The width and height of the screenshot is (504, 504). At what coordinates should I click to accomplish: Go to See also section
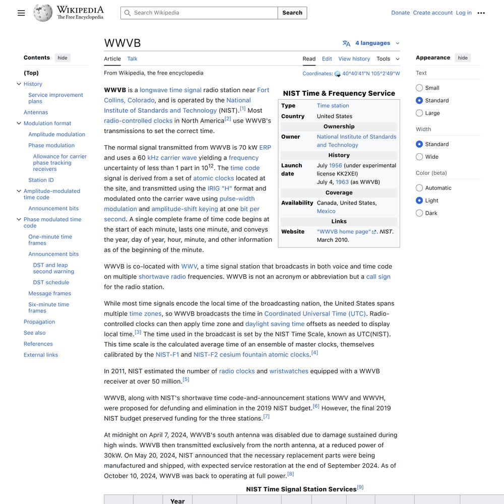click(x=34, y=333)
